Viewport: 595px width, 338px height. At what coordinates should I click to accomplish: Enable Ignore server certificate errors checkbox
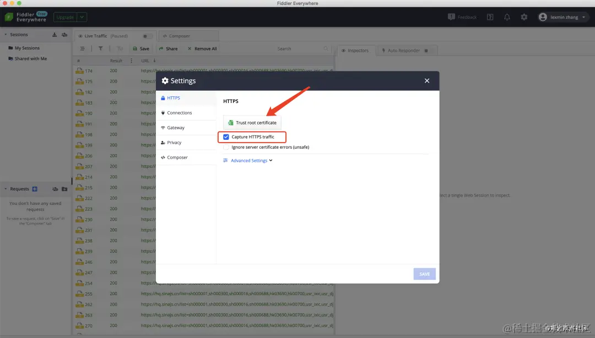226,147
